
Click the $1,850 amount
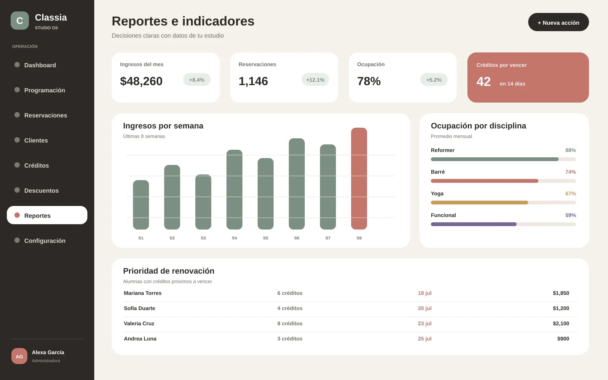[561, 293]
